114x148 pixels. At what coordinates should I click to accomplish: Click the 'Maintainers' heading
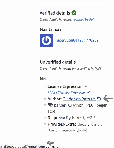point(51,30)
